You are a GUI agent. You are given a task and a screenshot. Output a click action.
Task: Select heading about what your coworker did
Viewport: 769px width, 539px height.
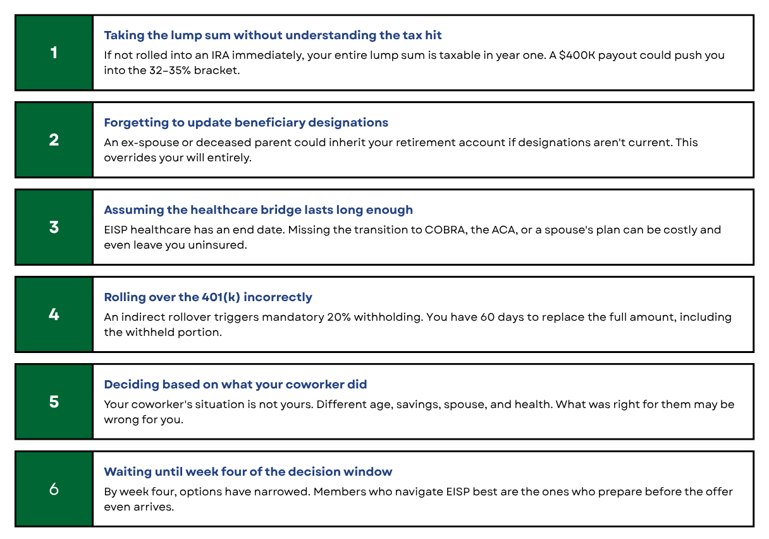235,385
